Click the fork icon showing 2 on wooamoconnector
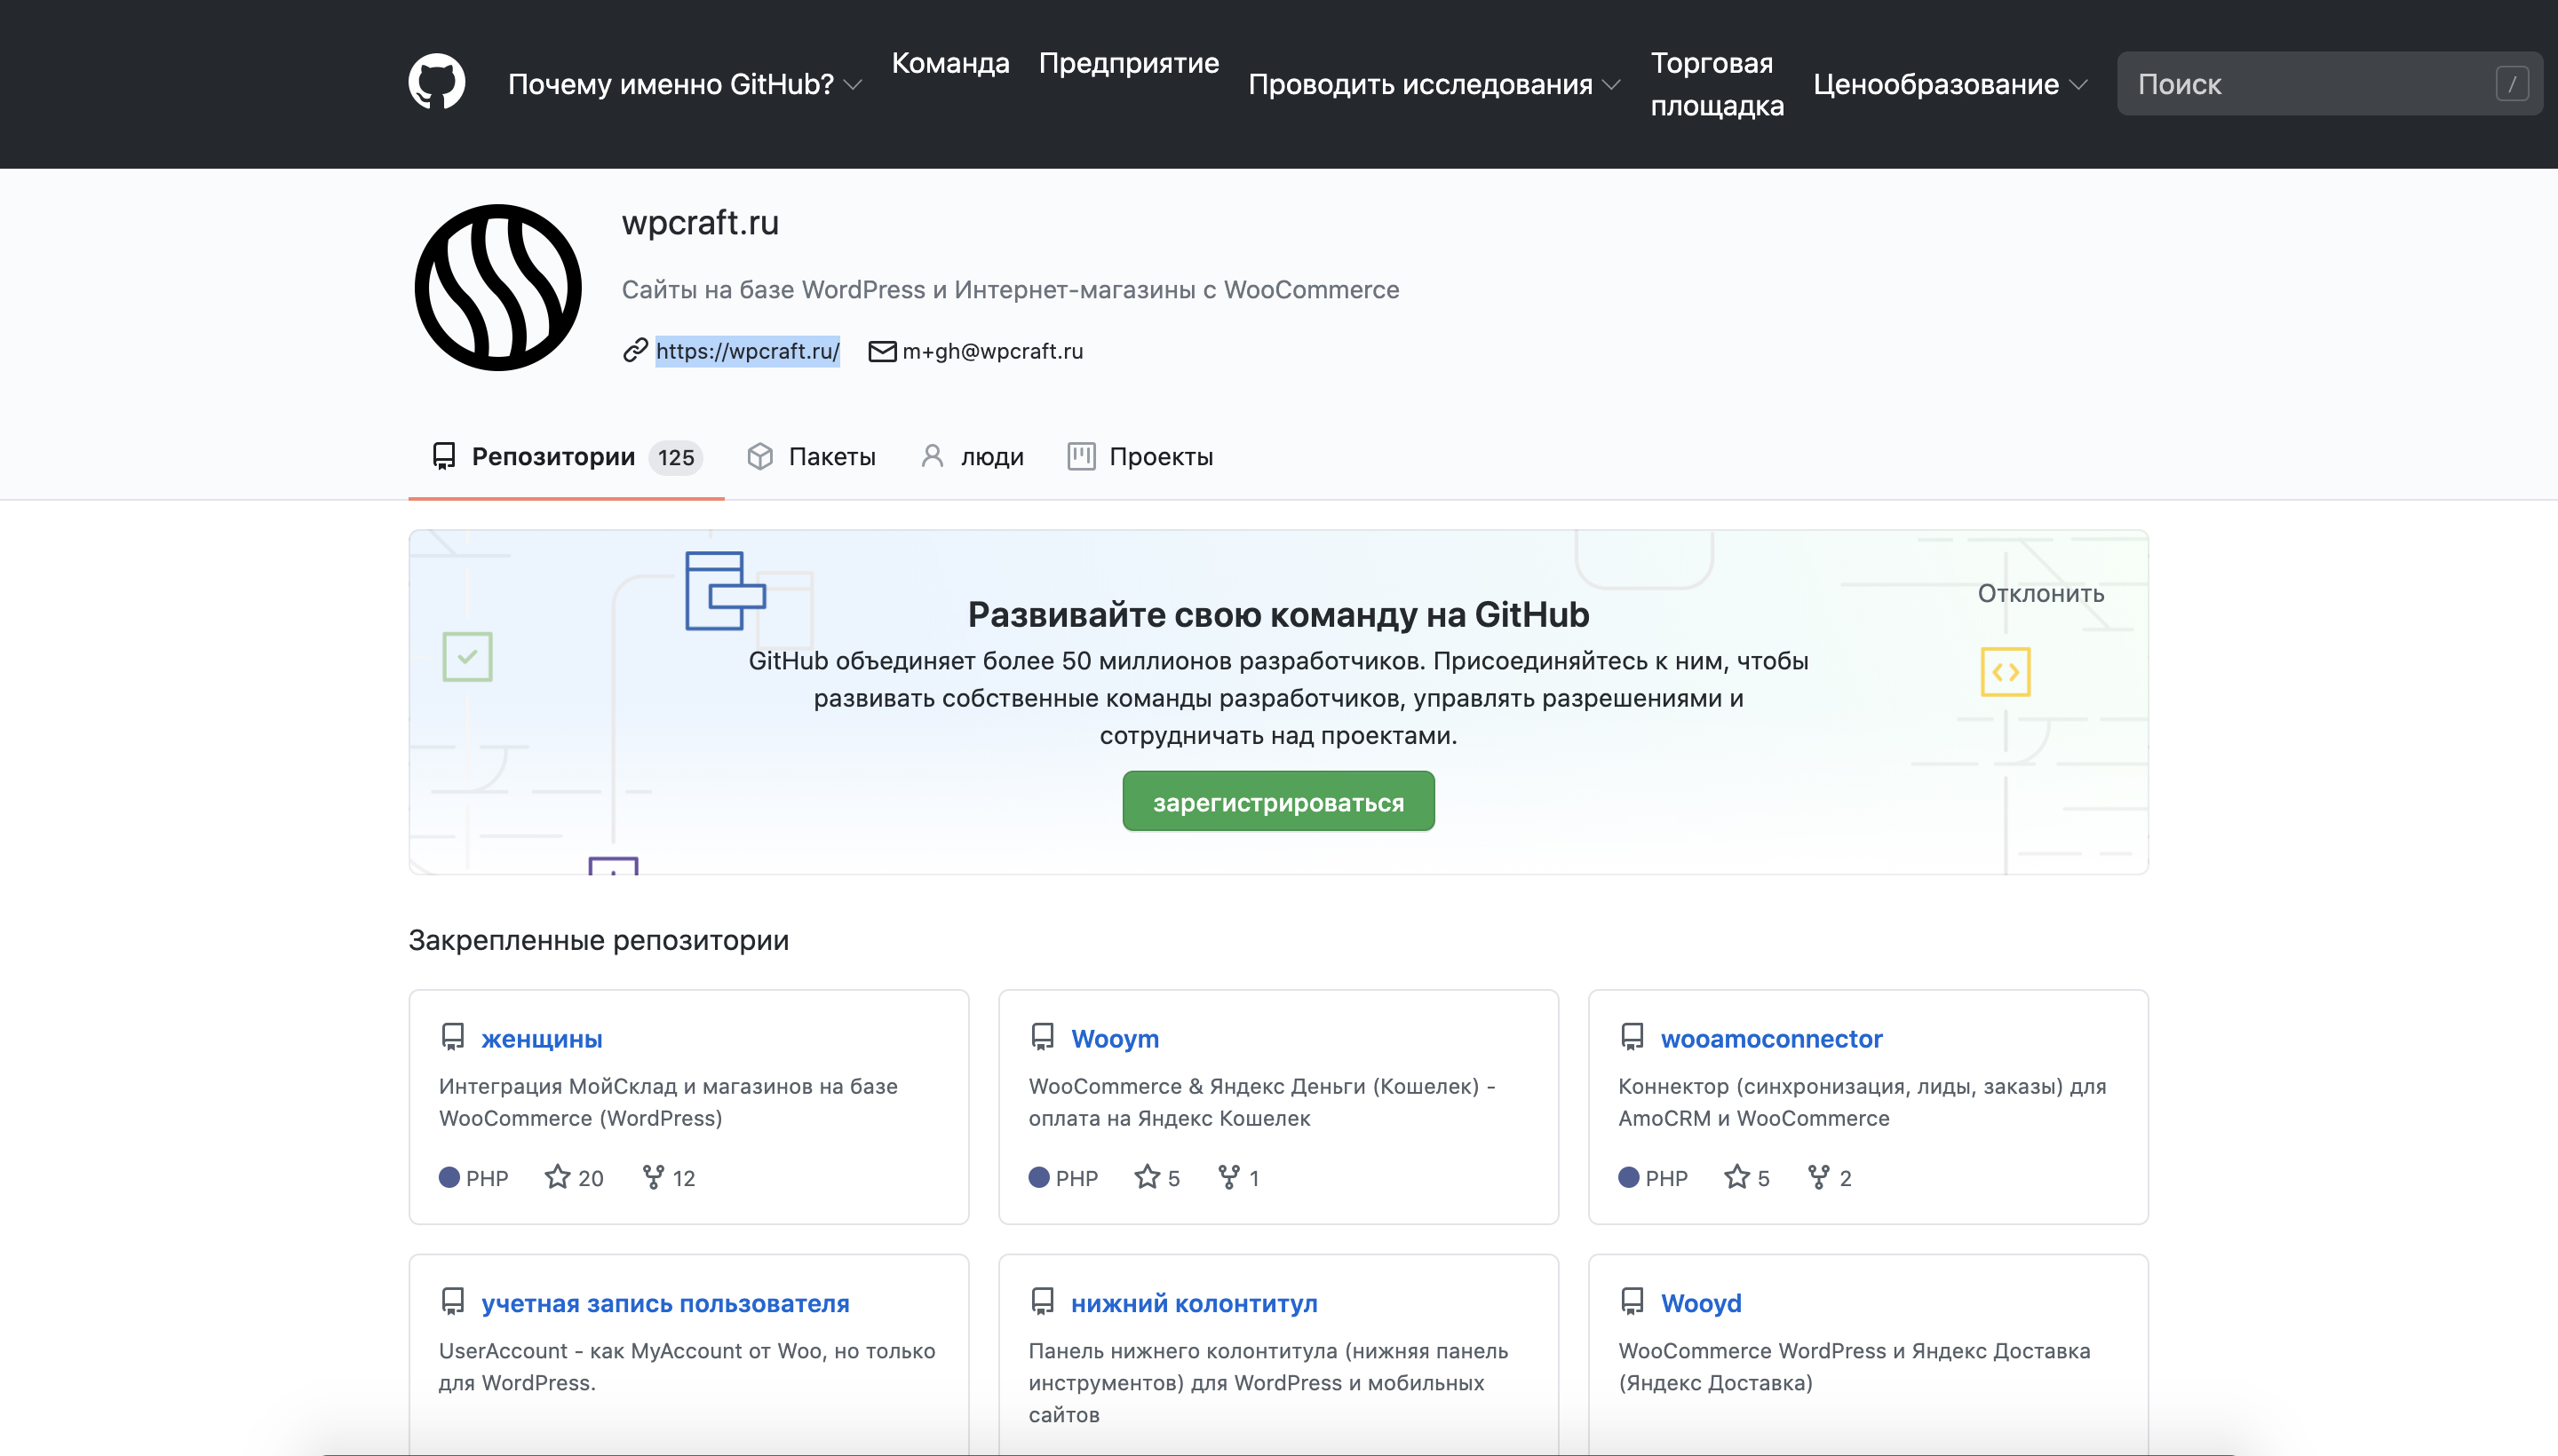The image size is (2558, 1456). coord(1820,1177)
